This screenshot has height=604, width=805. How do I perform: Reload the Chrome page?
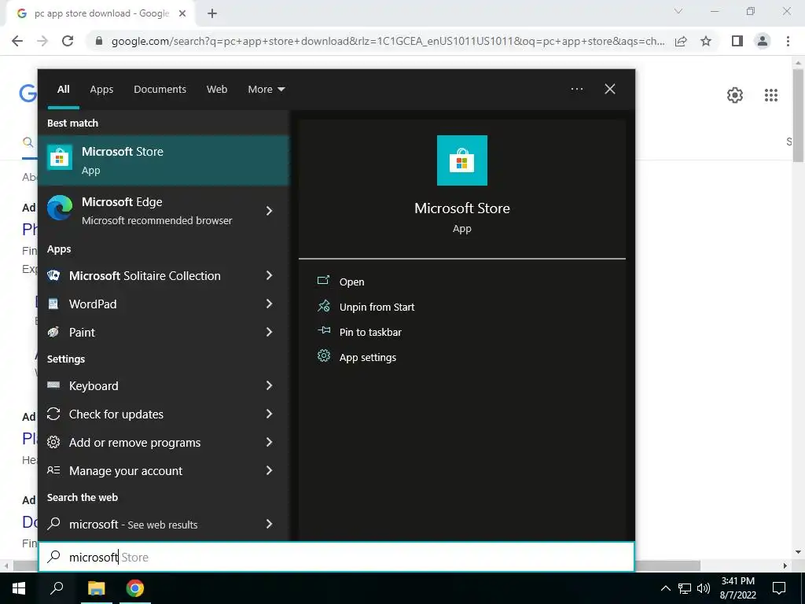[68, 41]
